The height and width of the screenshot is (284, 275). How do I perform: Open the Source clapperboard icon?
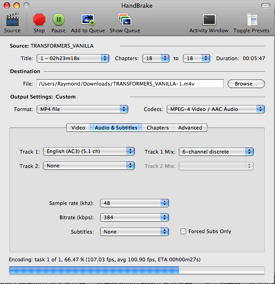(x=12, y=19)
